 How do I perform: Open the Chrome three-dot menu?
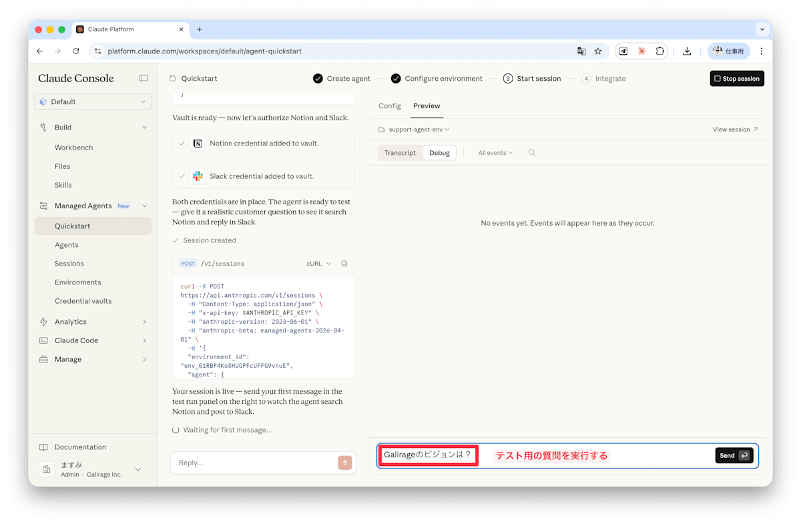(x=762, y=51)
